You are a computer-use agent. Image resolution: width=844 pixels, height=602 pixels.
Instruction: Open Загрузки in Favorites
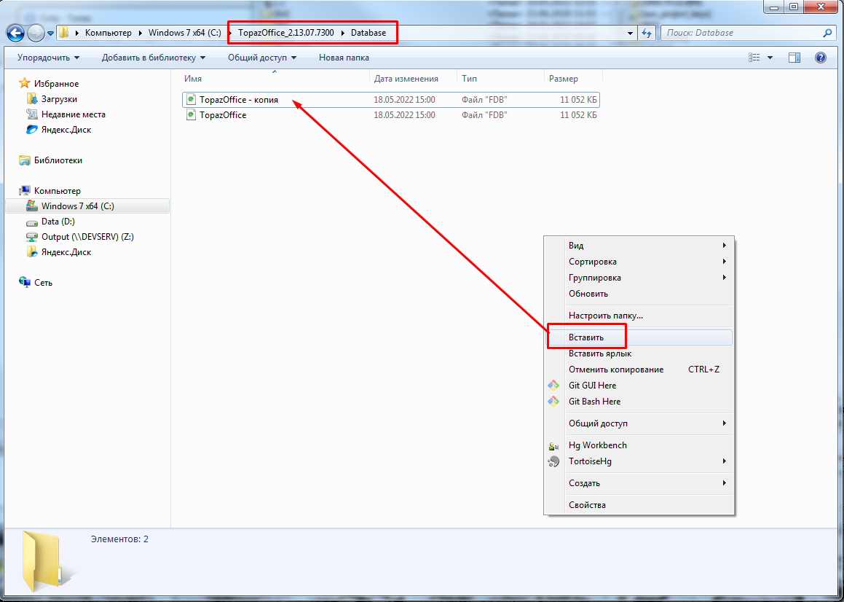[x=59, y=99]
